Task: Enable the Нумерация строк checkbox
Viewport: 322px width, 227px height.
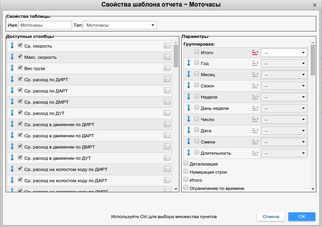Action: [x=186, y=172]
